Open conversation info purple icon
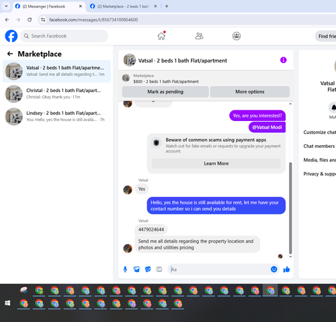The image size is (336, 322). coord(284,60)
